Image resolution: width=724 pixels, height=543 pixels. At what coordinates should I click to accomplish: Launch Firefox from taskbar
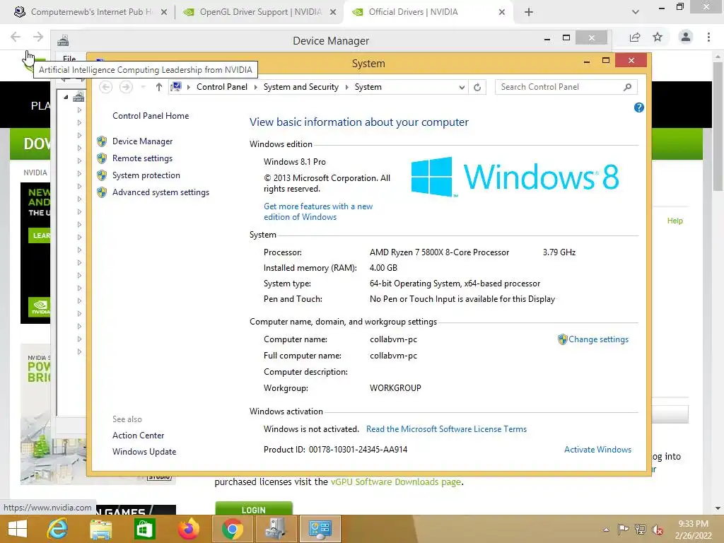(188, 529)
